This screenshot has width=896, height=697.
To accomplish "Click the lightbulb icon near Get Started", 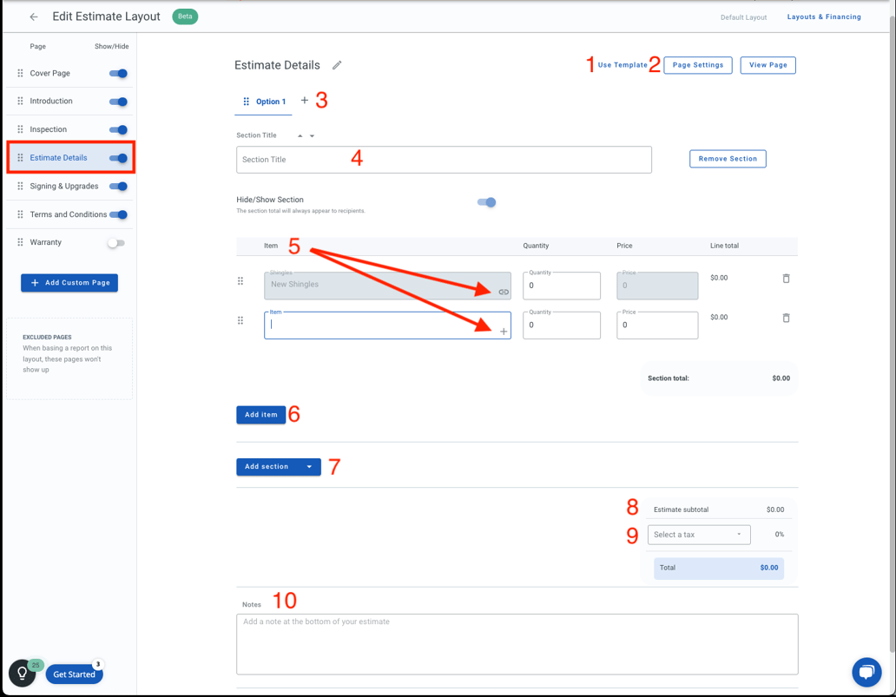I will (21, 673).
